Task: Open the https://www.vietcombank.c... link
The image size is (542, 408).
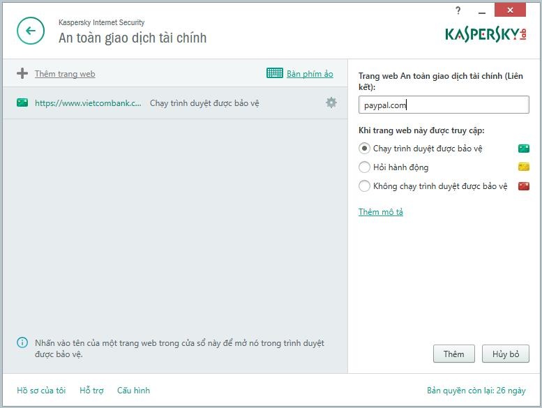Action: (x=88, y=103)
